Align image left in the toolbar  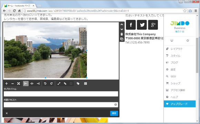coord(26,84)
